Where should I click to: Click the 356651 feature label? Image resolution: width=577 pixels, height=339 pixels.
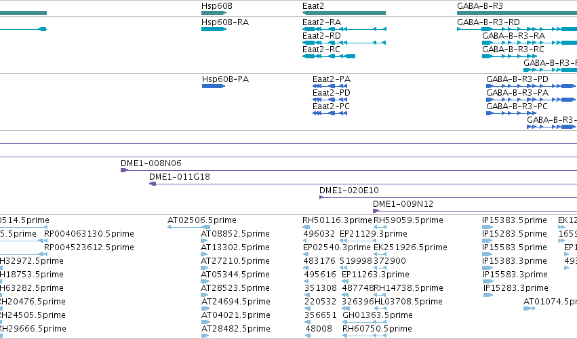click(321, 316)
